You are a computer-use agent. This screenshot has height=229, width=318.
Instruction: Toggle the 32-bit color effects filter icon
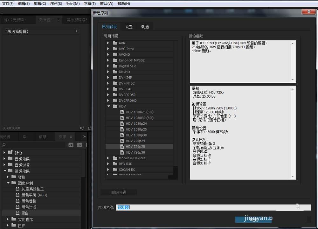tap(79, 145)
